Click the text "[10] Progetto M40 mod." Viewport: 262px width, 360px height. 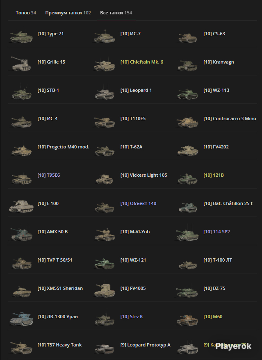64,147
